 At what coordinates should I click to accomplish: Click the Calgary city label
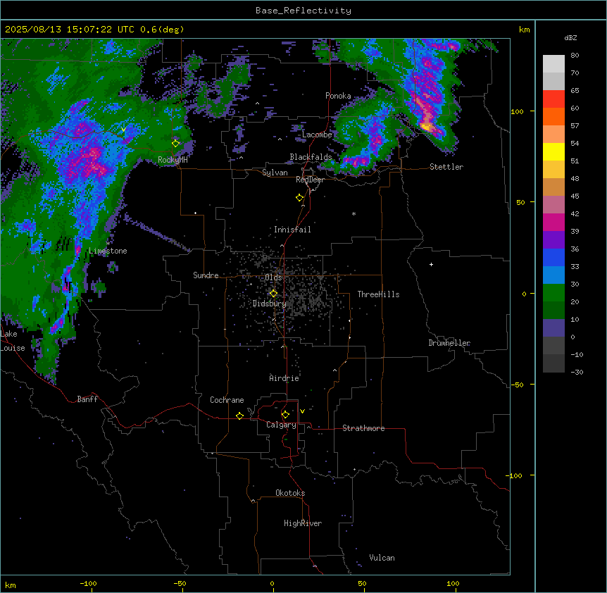[x=281, y=425]
